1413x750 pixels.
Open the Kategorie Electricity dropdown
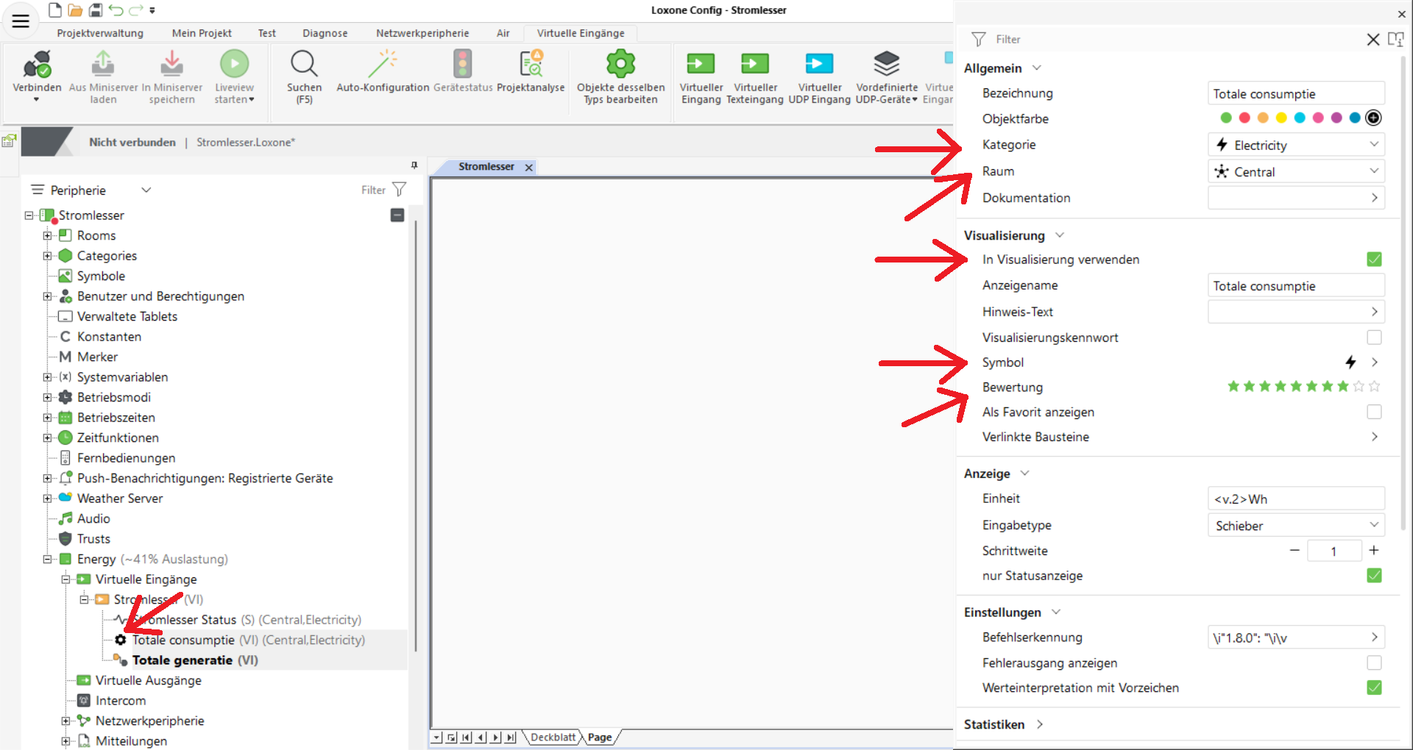click(1296, 145)
